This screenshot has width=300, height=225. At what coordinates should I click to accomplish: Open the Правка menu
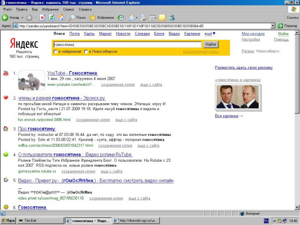click(x=22, y=9)
